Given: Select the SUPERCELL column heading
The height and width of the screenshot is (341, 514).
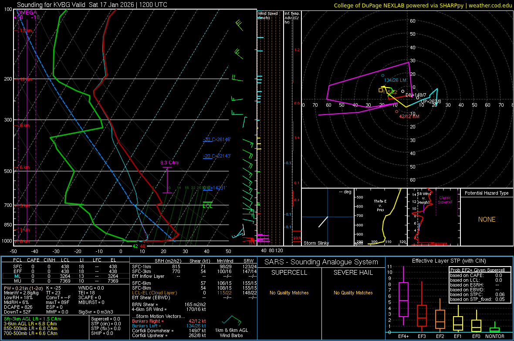Looking at the screenshot, I should pyautogui.click(x=289, y=273).
